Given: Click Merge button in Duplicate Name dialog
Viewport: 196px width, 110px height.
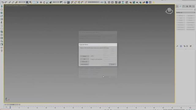Looking at the screenshot, I should coord(85,56).
